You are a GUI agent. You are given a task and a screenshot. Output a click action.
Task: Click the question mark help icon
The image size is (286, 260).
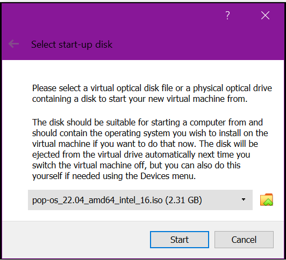(x=227, y=16)
